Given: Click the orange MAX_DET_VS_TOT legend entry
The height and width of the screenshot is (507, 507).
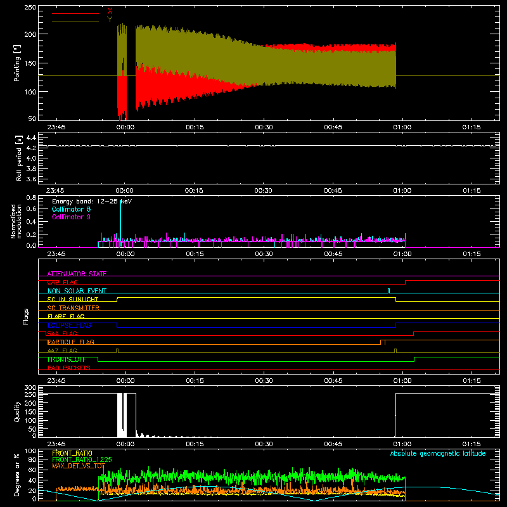Looking at the screenshot, I should [x=79, y=466].
